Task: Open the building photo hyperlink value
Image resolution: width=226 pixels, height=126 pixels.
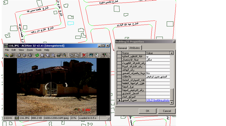Action: (x=158, y=100)
